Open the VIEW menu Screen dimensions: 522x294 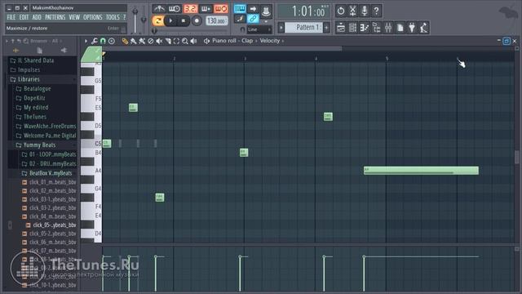(74, 17)
